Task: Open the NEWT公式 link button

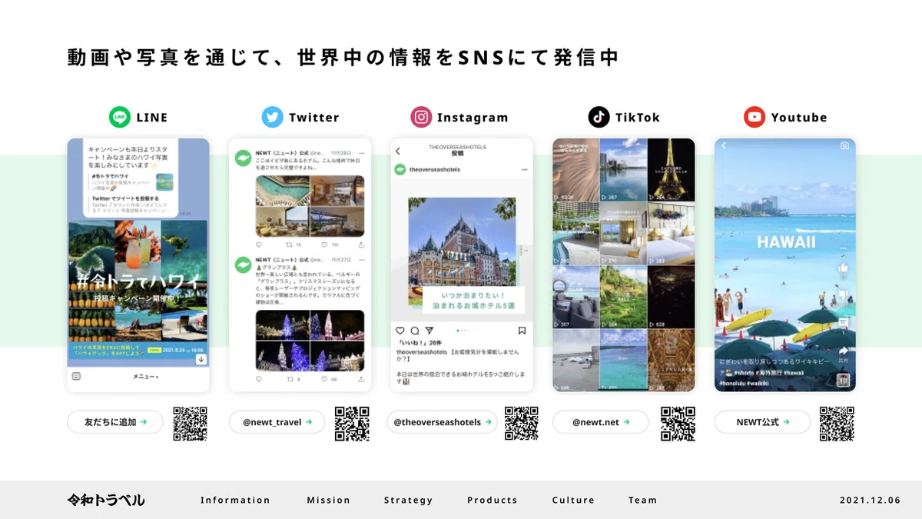Action: tap(762, 422)
